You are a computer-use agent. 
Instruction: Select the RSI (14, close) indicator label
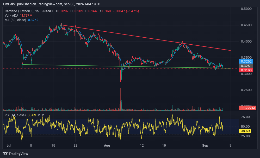pos(15,115)
